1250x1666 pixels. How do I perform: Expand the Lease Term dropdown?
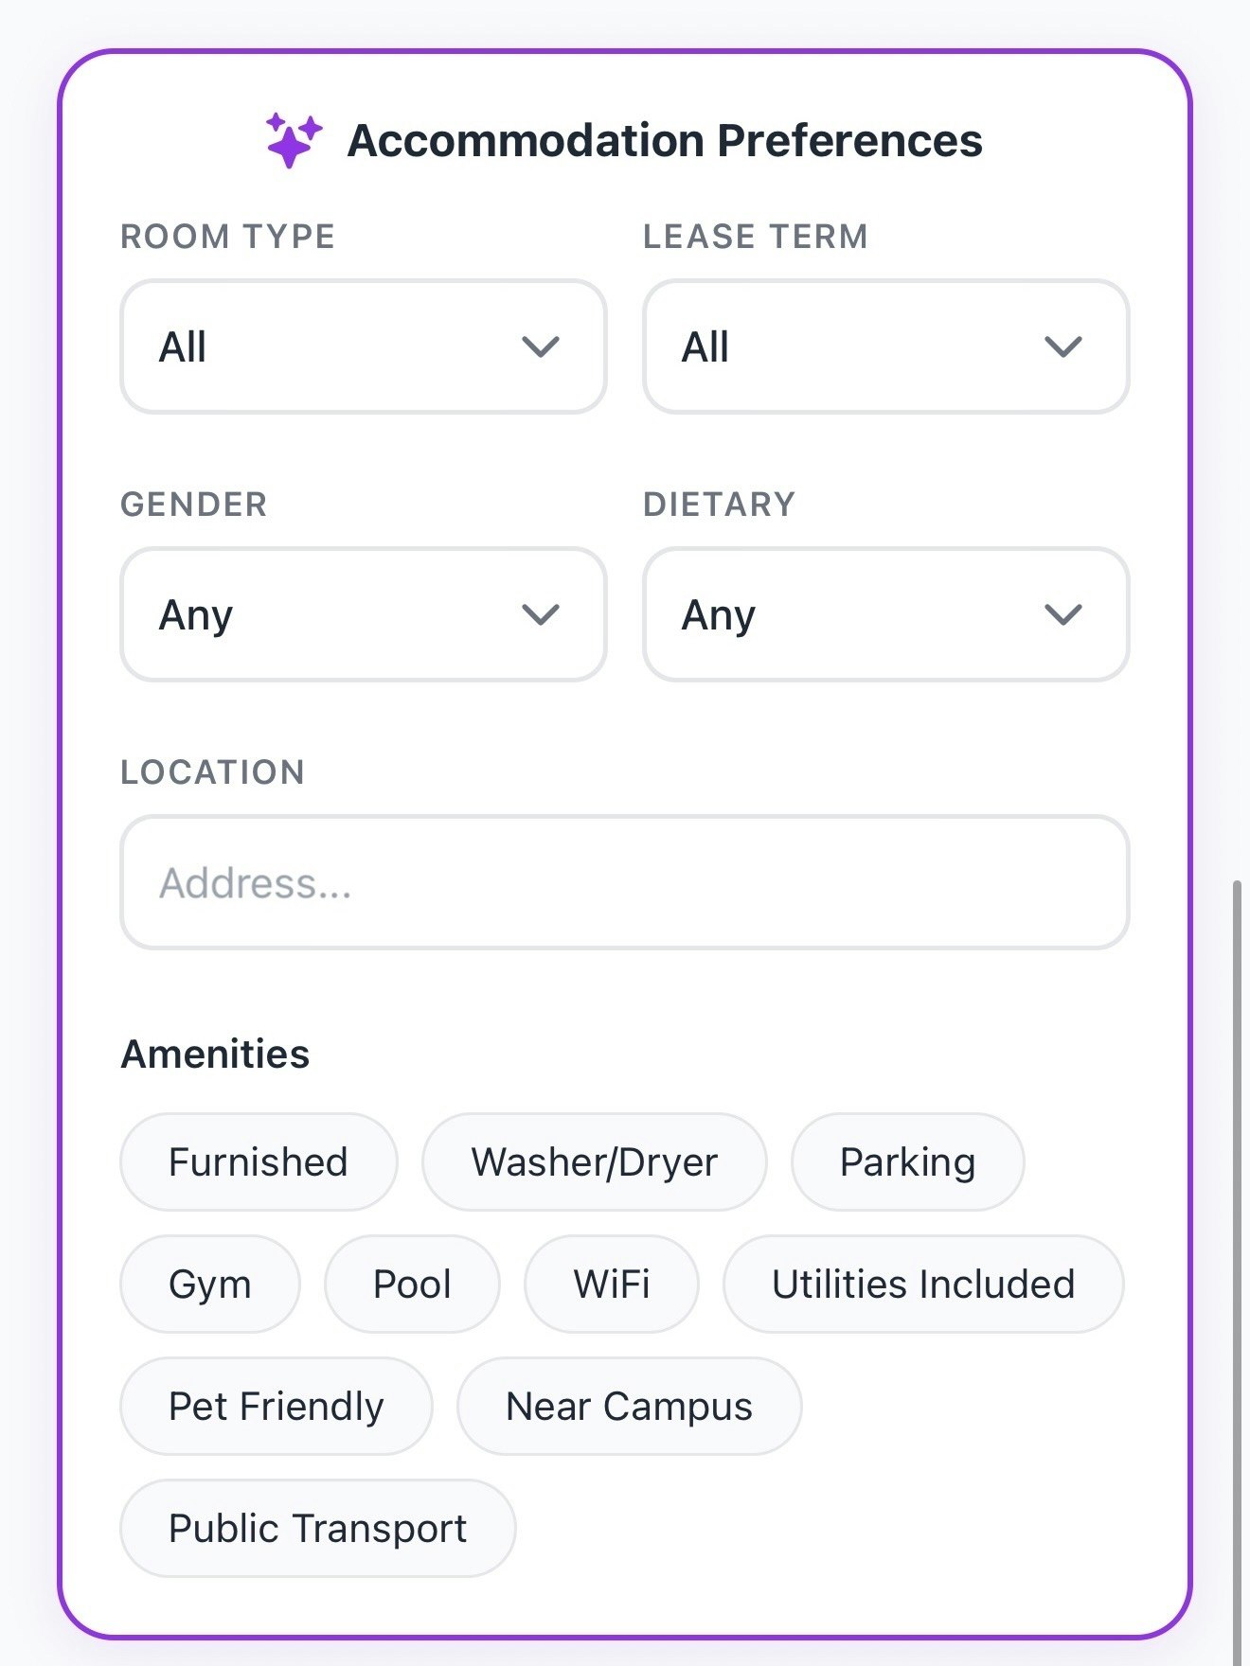tap(885, 346)
